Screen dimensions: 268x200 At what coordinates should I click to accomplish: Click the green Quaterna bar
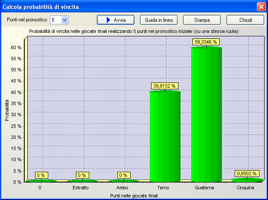(x=206, y=115)
